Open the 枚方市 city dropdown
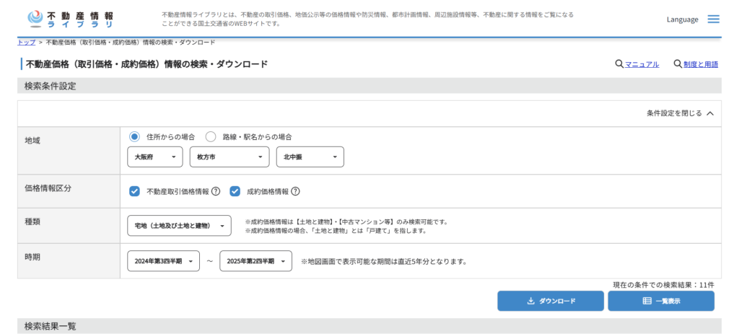 [229, 157]
